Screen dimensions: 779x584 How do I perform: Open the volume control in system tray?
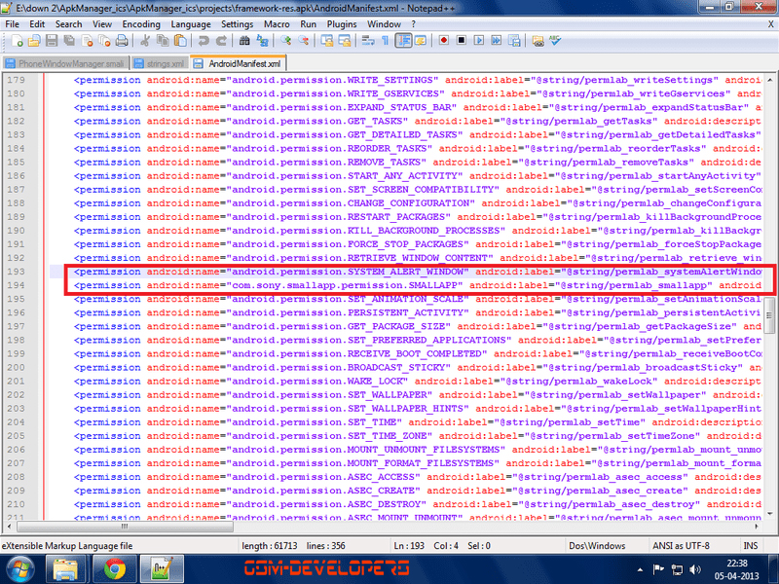(695, 569)
